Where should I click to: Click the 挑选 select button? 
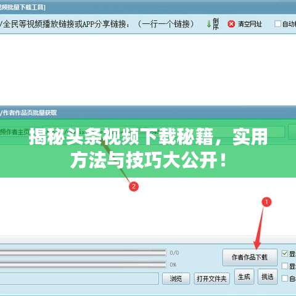(268, 277)
